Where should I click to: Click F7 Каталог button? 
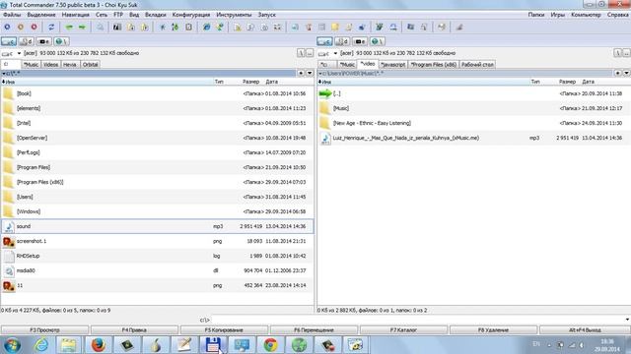[403, 330]
